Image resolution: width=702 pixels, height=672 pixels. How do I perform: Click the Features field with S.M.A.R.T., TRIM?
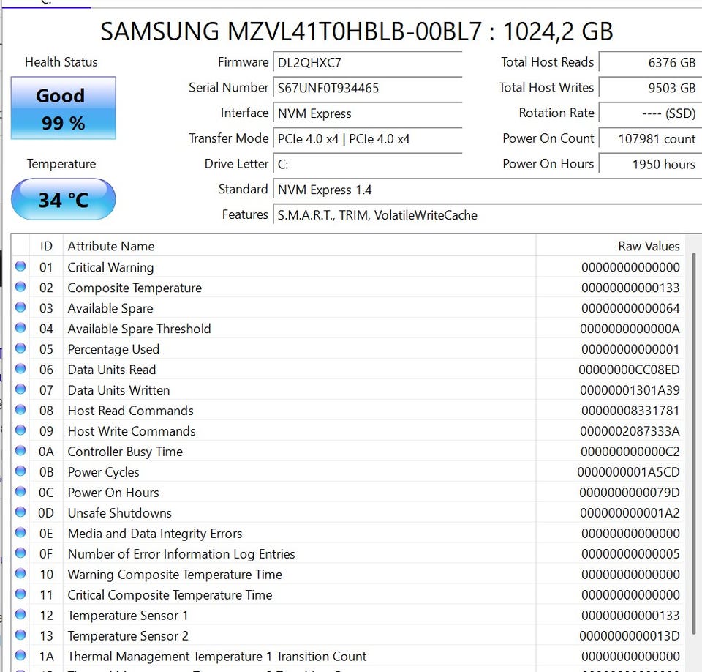pos(487,215)
